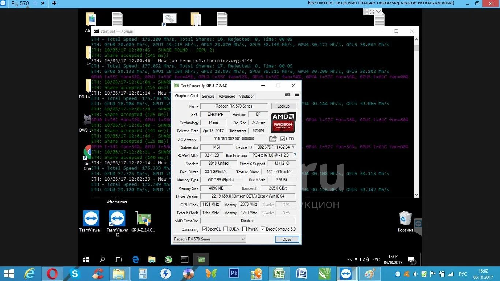Screen dimensions: 500x281
Task: Toggle the OpenCL checkbox
Action: 205,229
